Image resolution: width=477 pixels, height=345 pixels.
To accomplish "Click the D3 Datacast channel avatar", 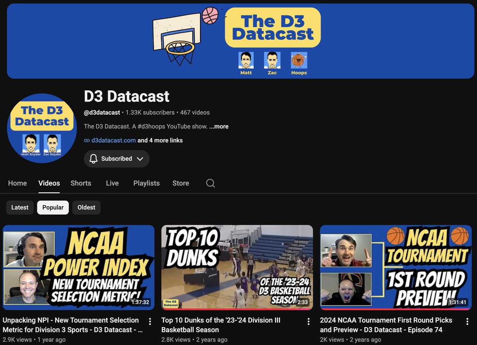I will (42, 128).
